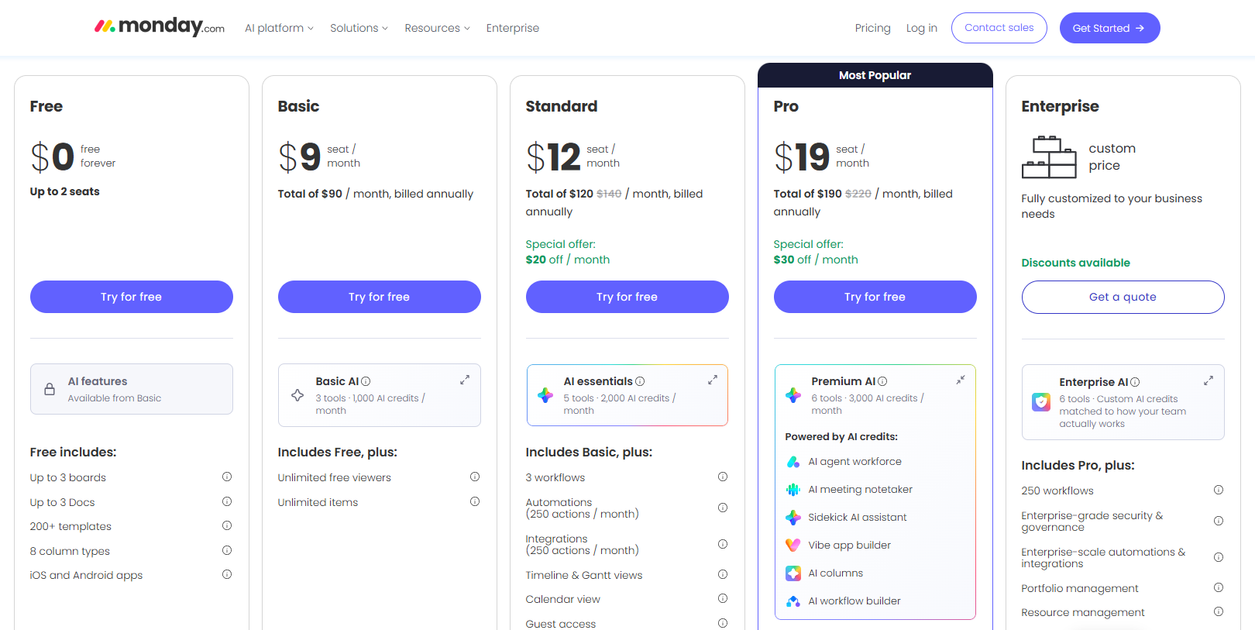Click the Get Started button
The image size is (1255, 630).
pyautogui.click(x=1110, y=28)
